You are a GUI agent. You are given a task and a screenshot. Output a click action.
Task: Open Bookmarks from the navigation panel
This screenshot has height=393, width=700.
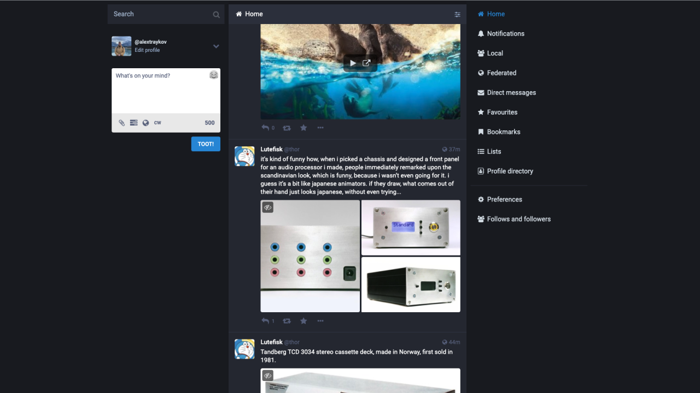click(503, 132)
